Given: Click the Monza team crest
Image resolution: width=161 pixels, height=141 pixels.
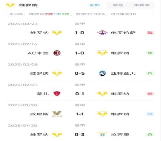Looking at the screenshot, I should click(57, 94).
